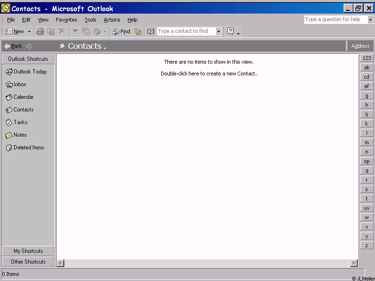Click 'Double-click here to create a new Contact' text
This screenshot has height=281, width=375.
[x=209, y=74]
